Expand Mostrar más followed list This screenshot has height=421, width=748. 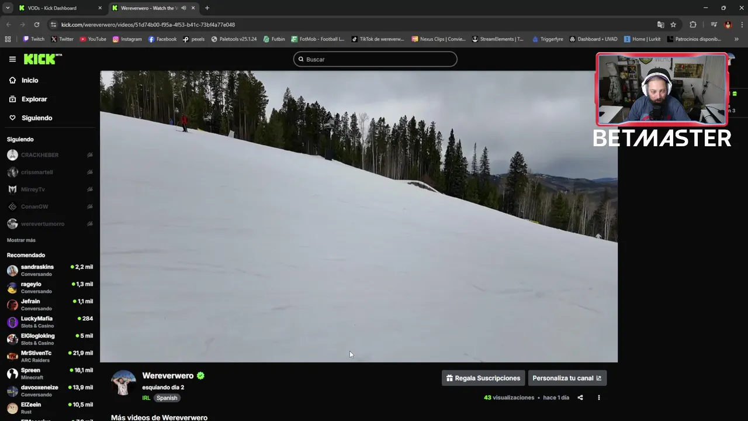[21, 240]
